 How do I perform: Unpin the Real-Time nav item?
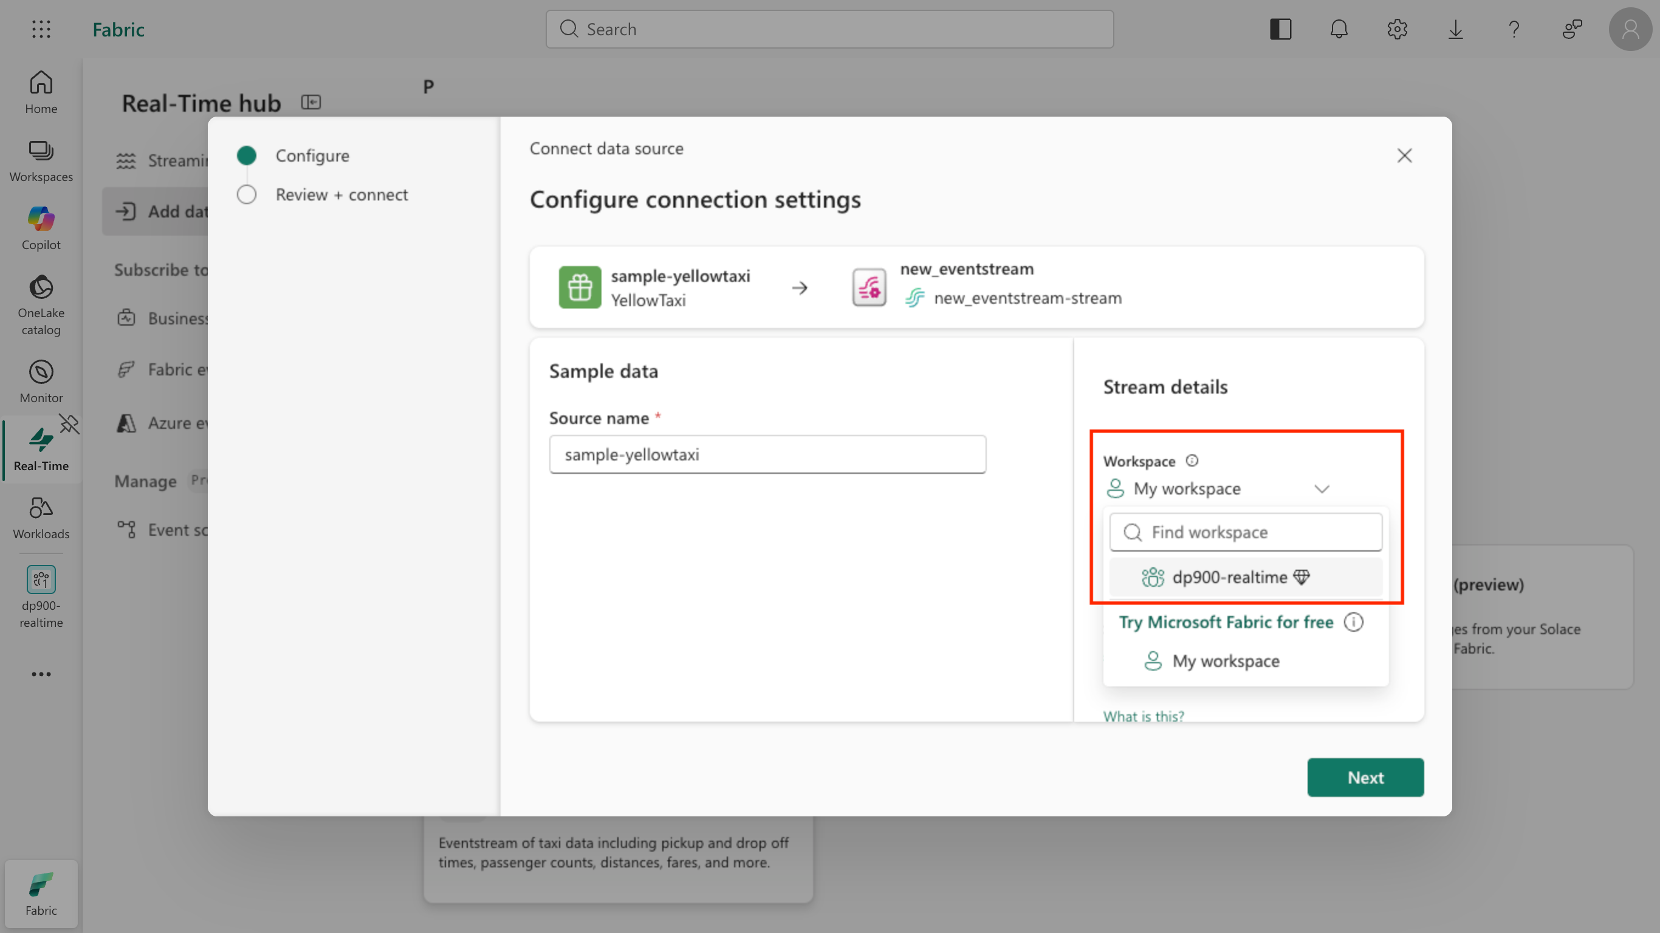69,423
